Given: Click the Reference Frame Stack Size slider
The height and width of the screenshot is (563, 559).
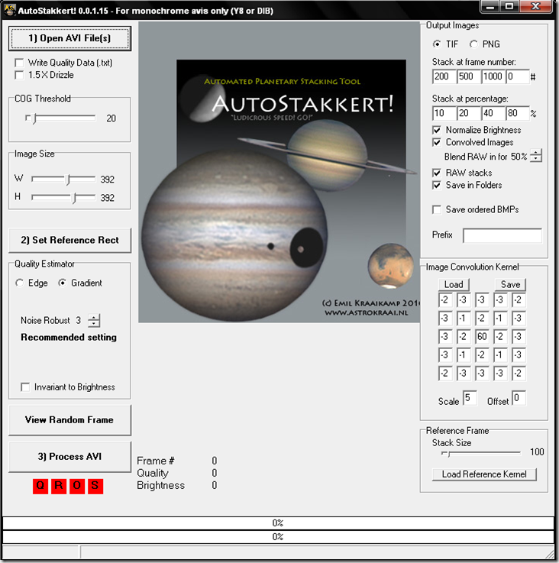Looking at the screenshot, I should point(481,454).
